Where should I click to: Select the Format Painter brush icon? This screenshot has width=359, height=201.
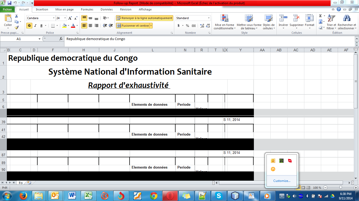(x=17, y=27)
